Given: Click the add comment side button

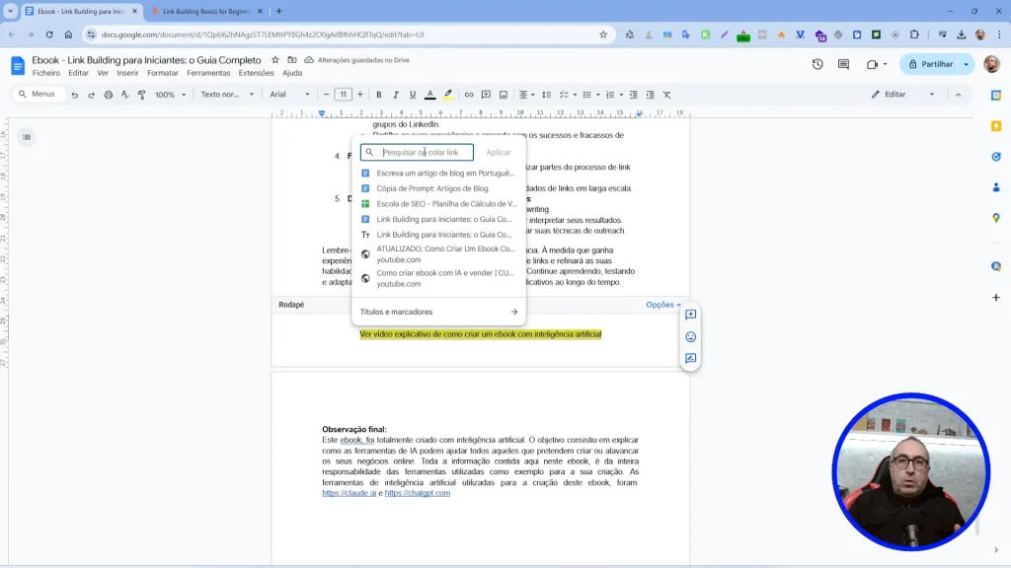Looking at the screenshot, I should 690,315.
